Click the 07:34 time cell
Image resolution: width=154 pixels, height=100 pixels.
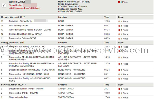[107, 30]
